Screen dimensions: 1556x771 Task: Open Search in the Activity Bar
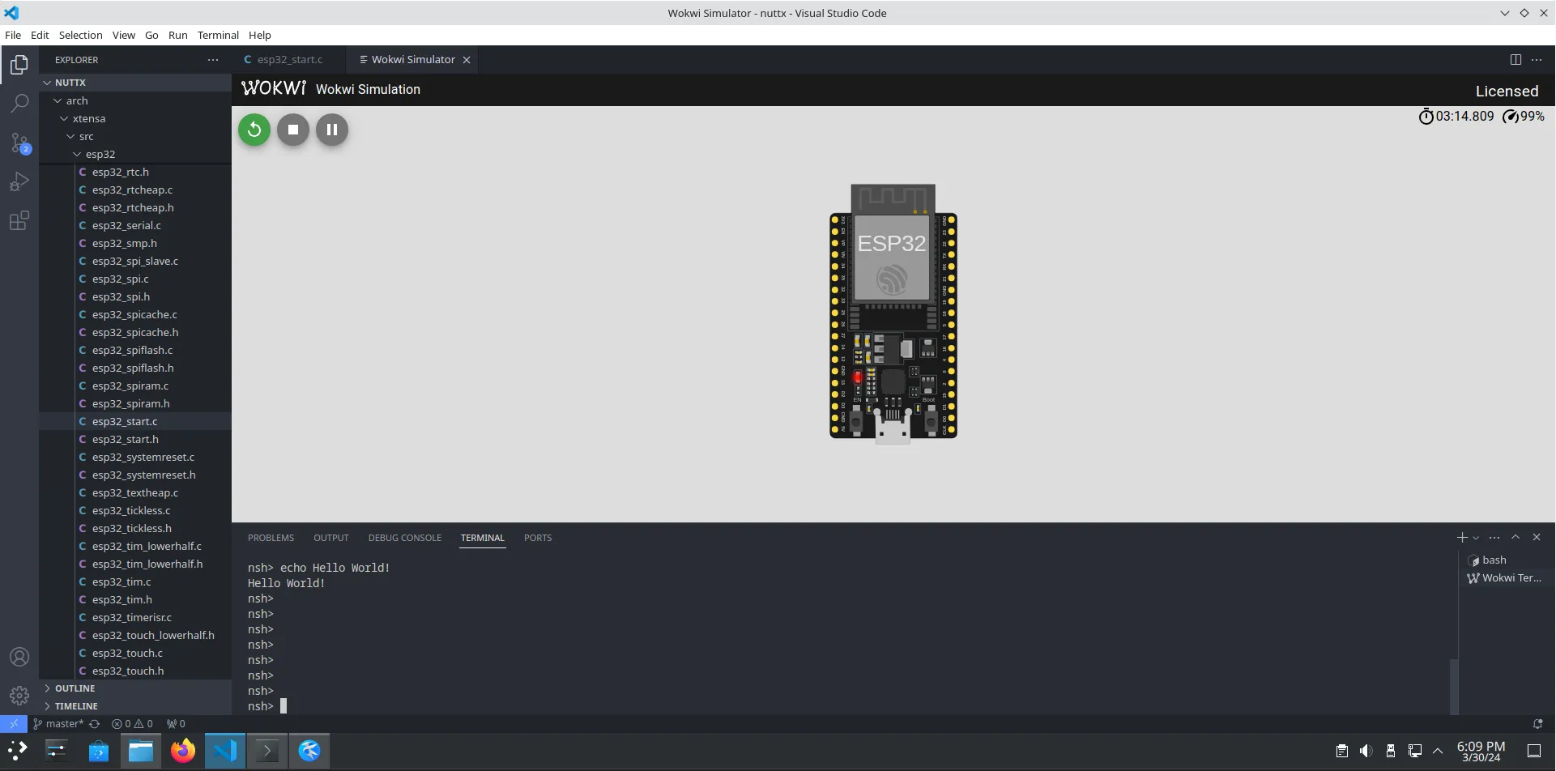coord(19,104)
